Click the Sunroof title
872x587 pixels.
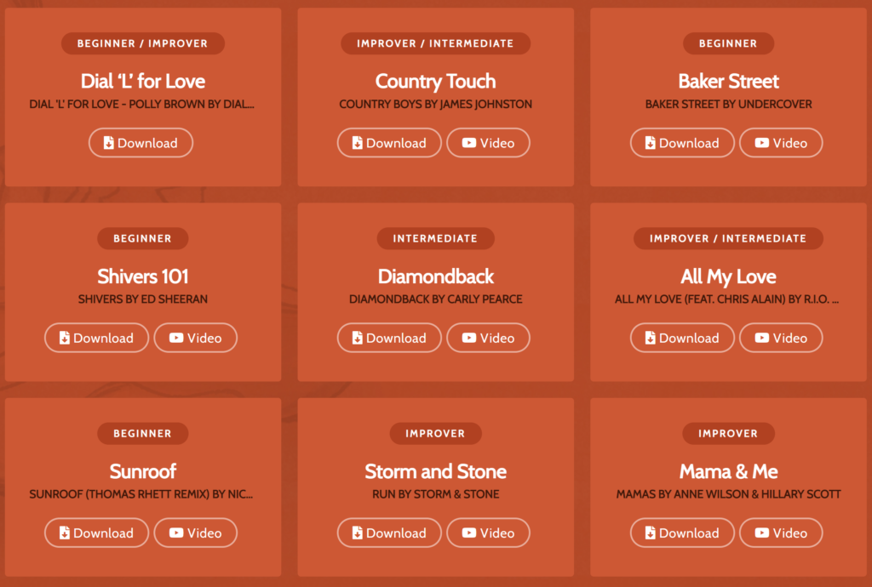[143, 471]
